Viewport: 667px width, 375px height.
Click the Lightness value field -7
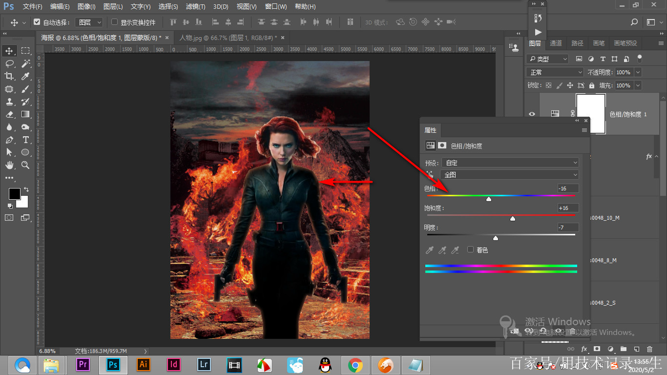(x=568, y=228)
